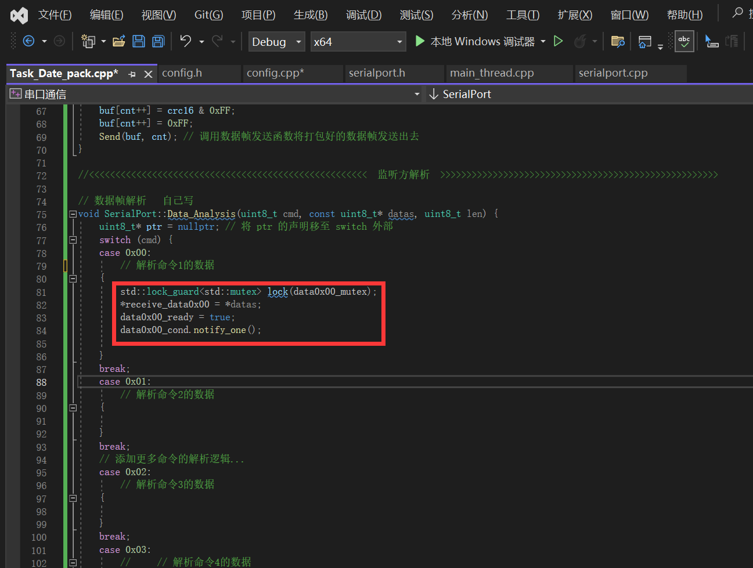Click Start Without Debugging outline arrow
Viewport: 753px width, 568px height.
[x=558, y=41]
